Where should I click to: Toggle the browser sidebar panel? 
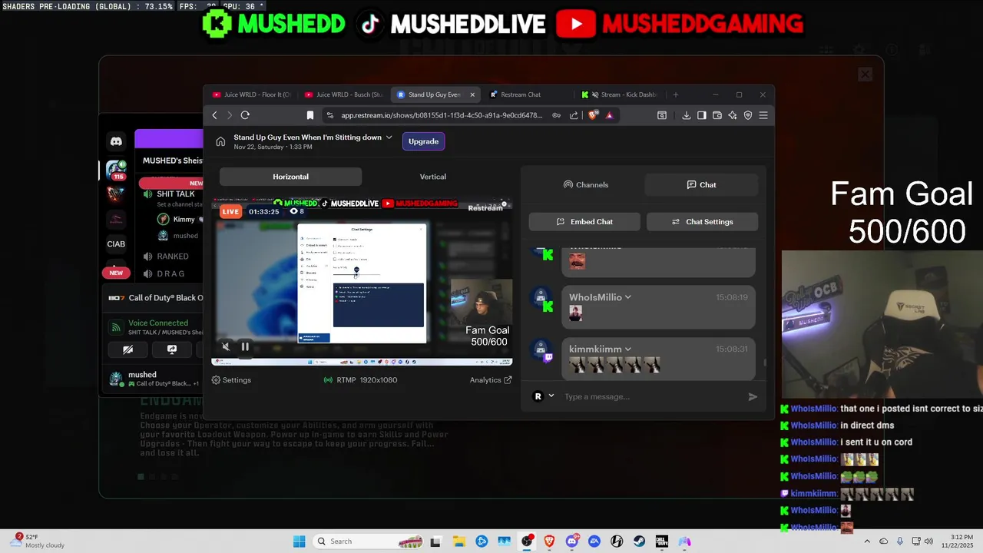coord(702,115)
